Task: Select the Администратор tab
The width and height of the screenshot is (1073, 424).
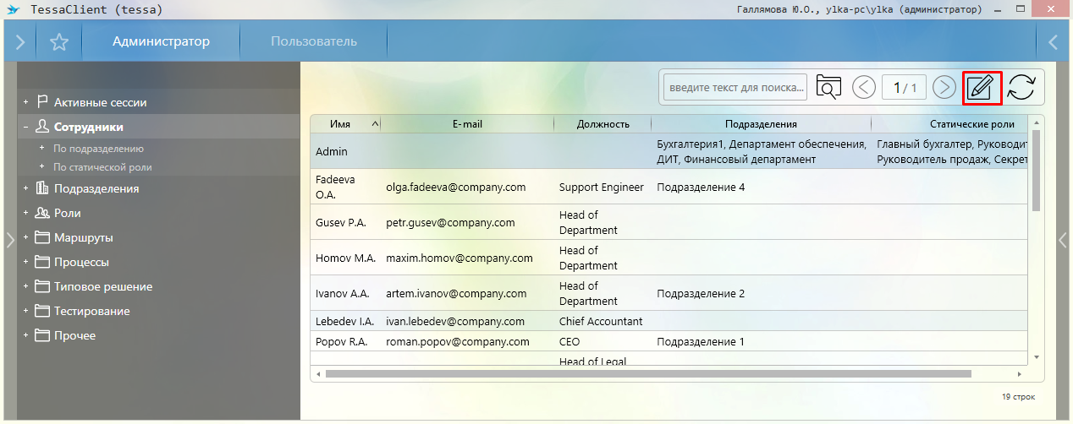Action: pyautogui.click(x=161, y=41)
